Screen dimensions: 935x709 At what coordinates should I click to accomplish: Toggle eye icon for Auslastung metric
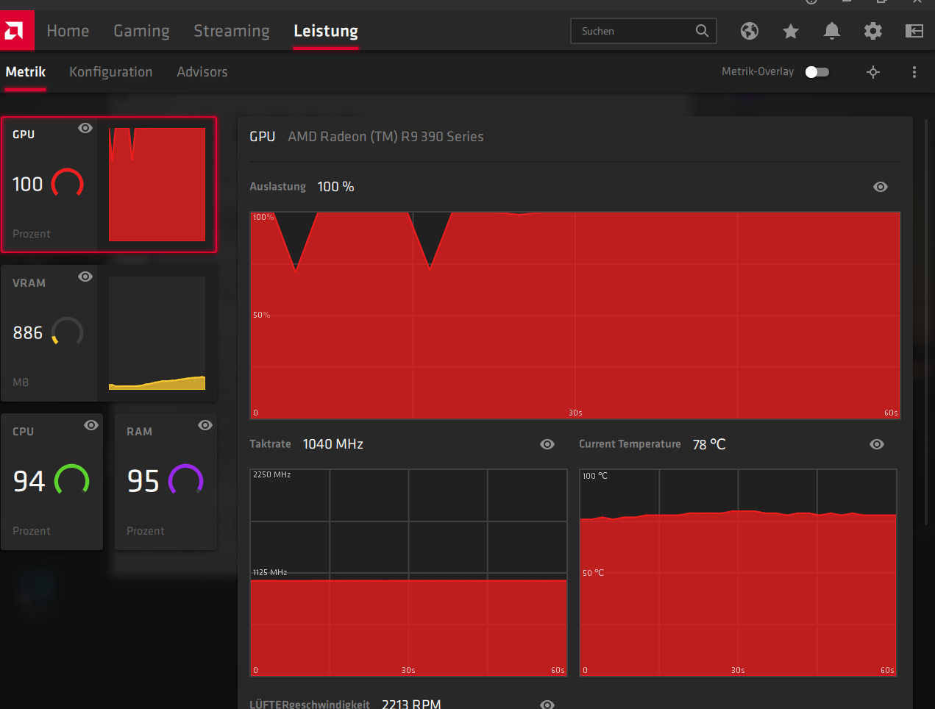coord(881,187)
